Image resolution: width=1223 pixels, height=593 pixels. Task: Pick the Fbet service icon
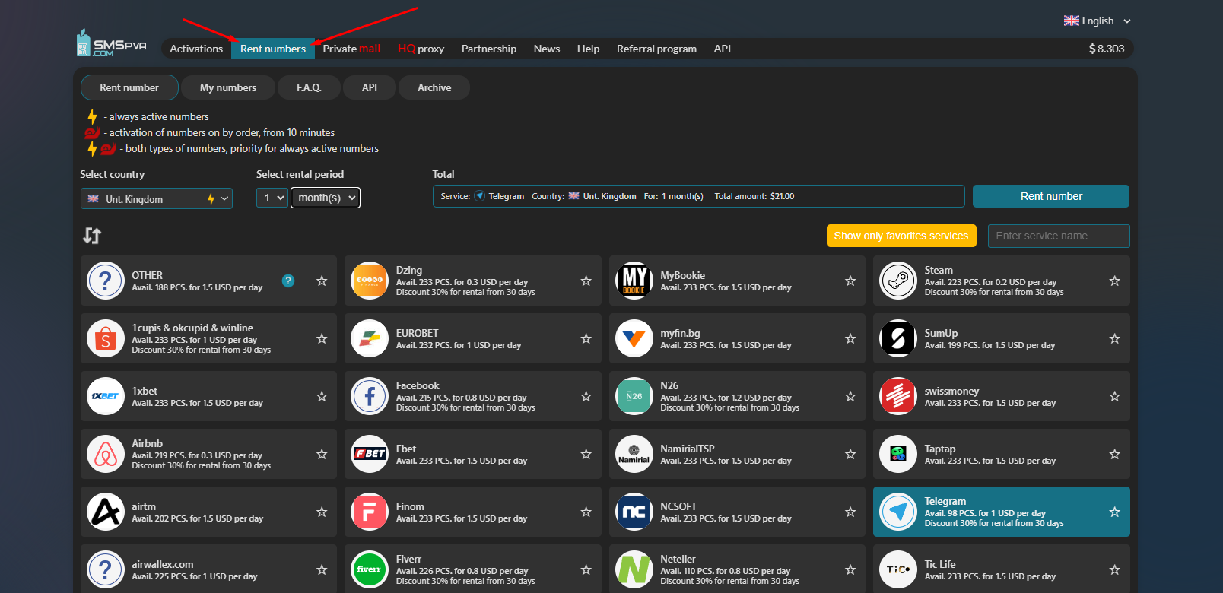pyautogui.click(x=370, y=454)
